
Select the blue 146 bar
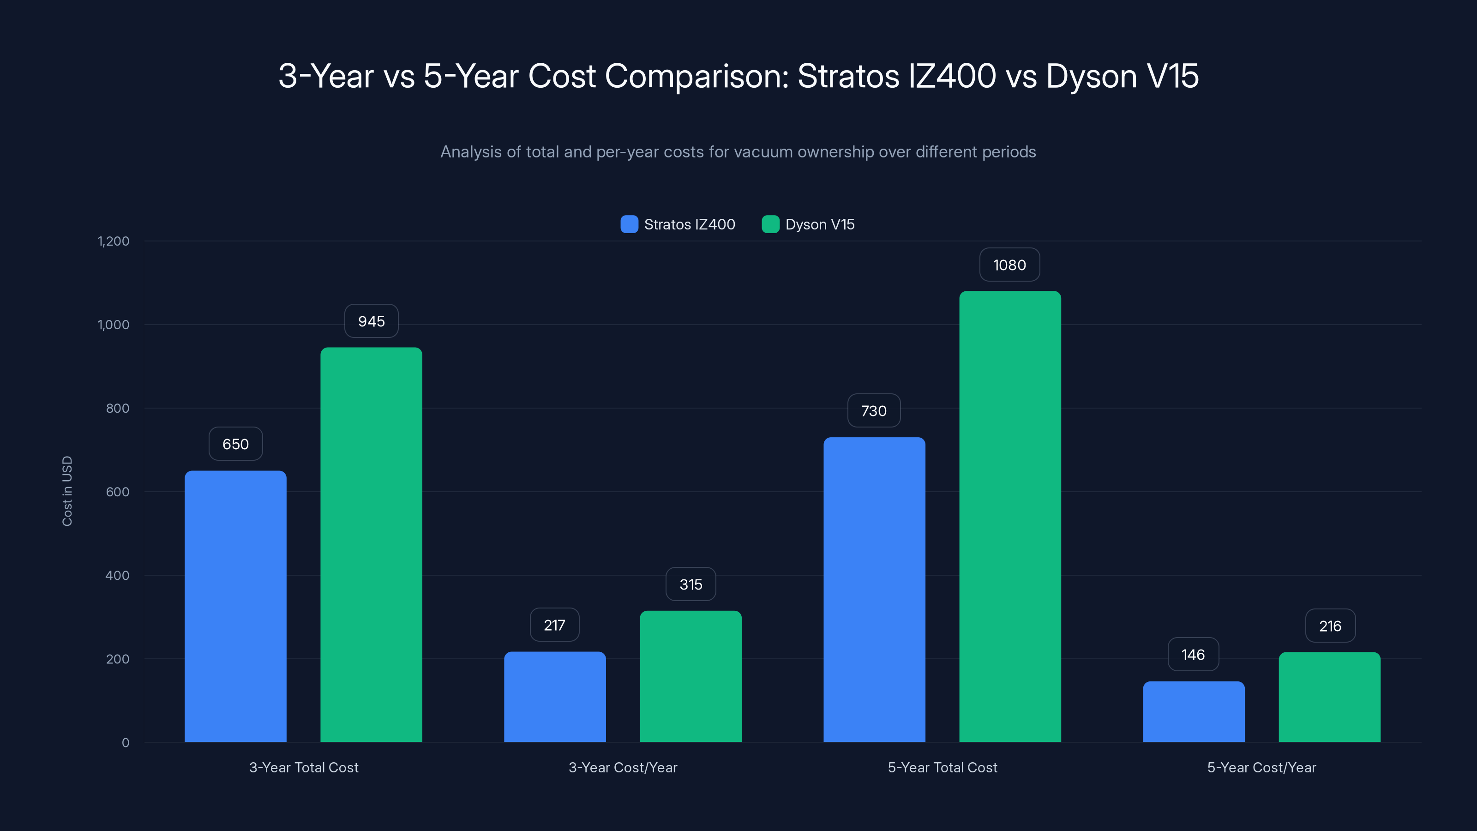click(1193, 711)
